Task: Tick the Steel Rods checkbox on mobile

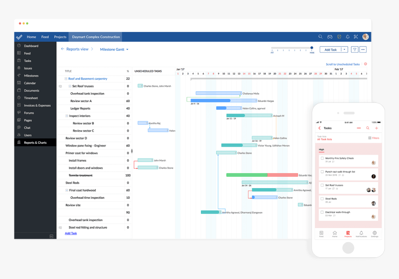Action: [x=322, y=198]
